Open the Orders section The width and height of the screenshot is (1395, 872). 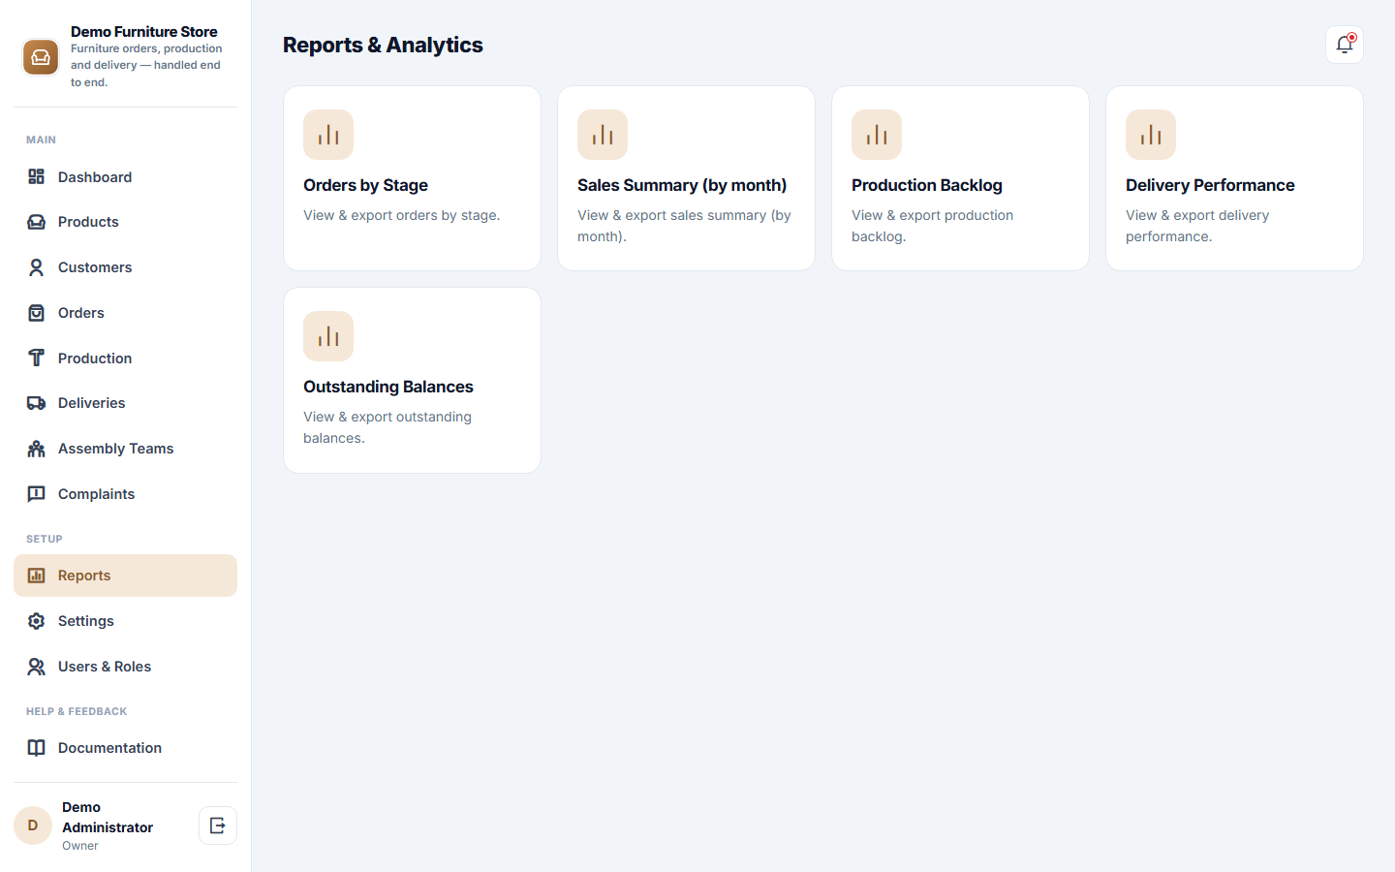[125, 313]
